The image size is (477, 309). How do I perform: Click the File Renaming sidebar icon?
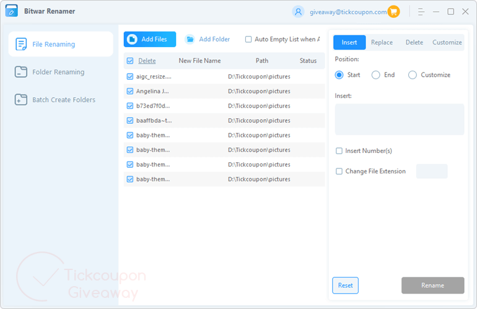(21, 44)
